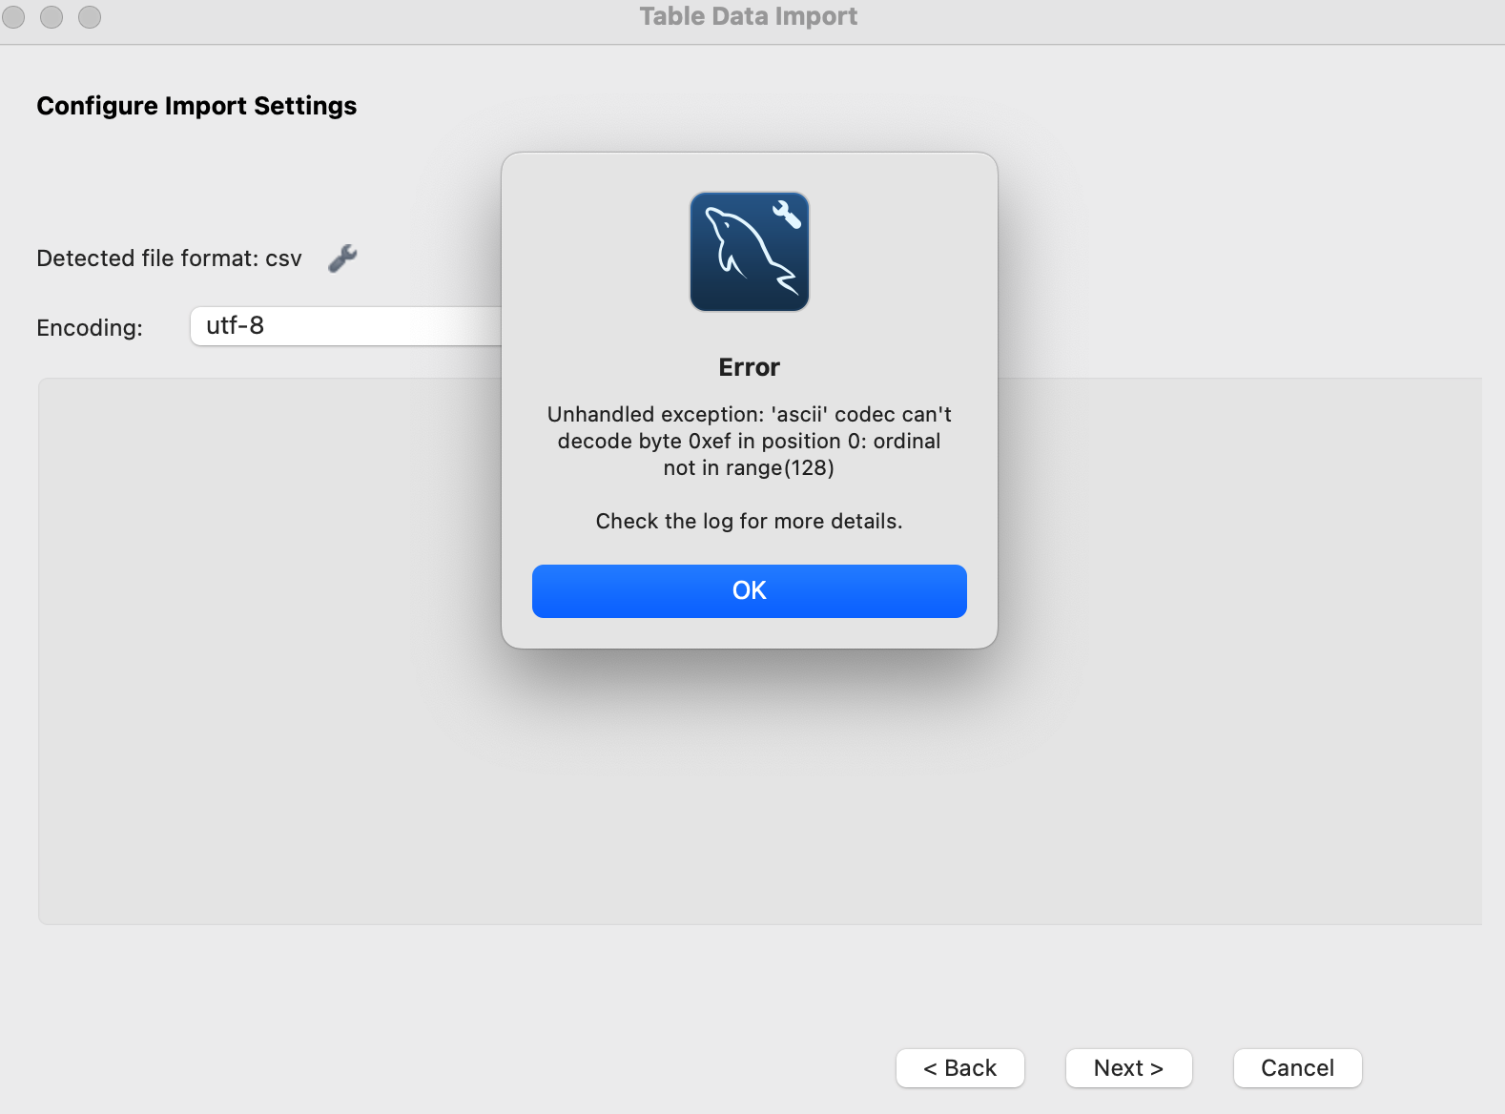Screen dimensions: 1505x1114
Task: Open the Encoding utf-8 combo box
Action: pos(346,326)
